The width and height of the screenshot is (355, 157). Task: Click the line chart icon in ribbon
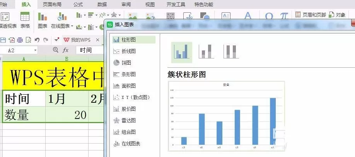pos(102,15)
